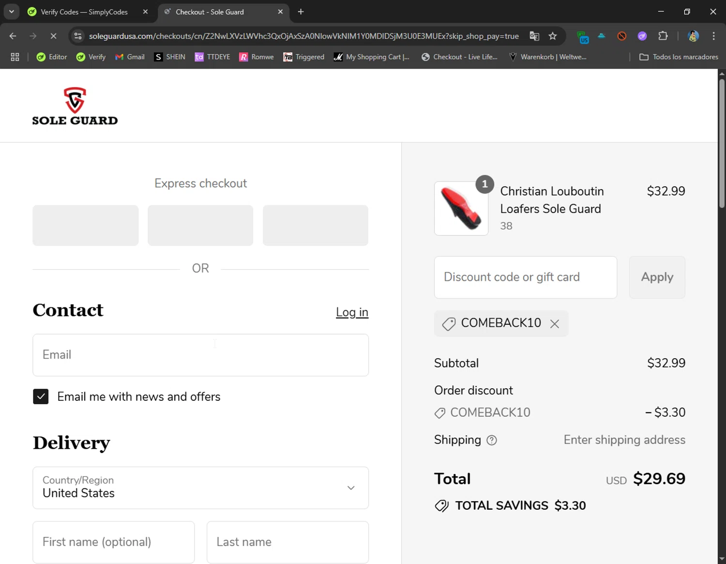This screenshot has height=564, width=726.
Task: Close the Checkout Sole Guard tab
Action: point(280,12)
